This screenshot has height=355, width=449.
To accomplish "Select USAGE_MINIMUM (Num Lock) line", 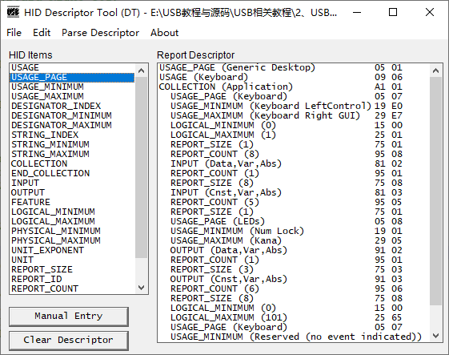I will [x=294, y=231].
